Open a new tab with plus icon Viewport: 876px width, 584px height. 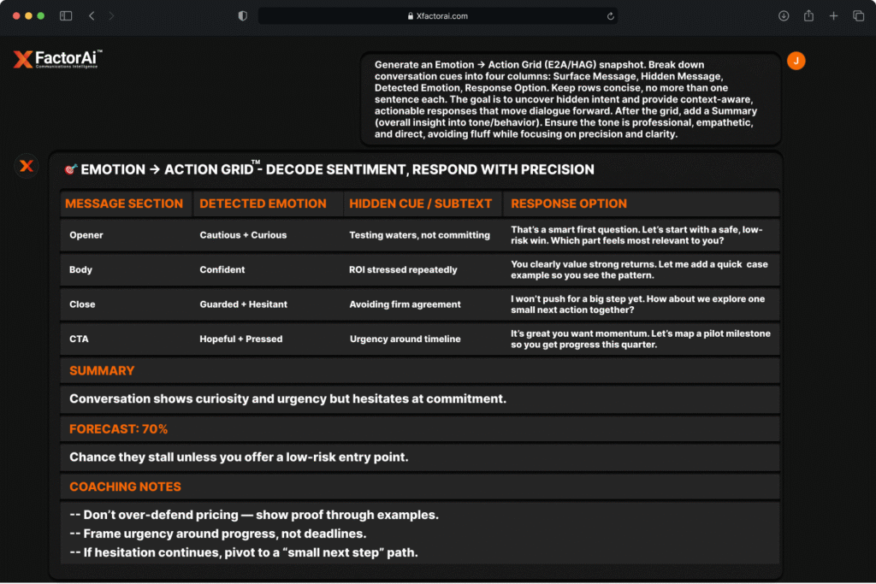click(x=833, y=16)
